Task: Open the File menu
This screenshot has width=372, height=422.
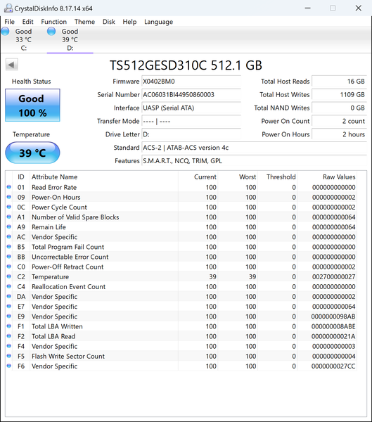Action: (9, 22)
